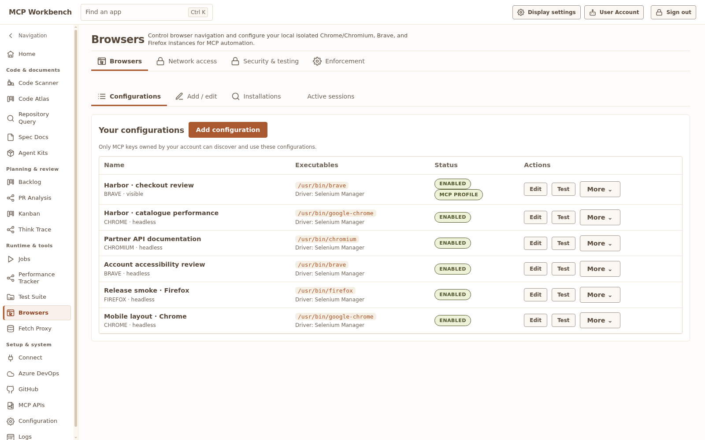This screenshot has height=440, width=705.
Task: Click the Sign out button
Action: (673, 12)
